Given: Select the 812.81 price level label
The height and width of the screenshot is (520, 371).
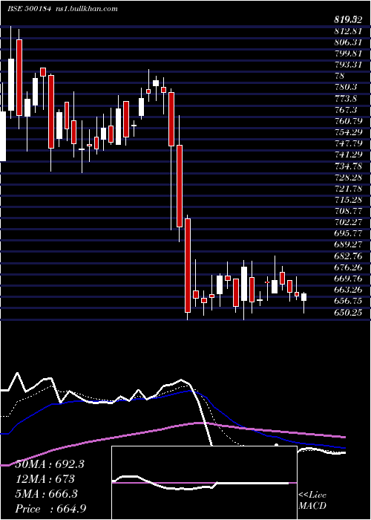Looking at the screenshot, I should (349, 32).
